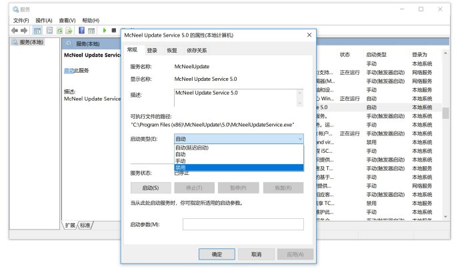Choose the highlighted 禁用 option

point(239,168)
